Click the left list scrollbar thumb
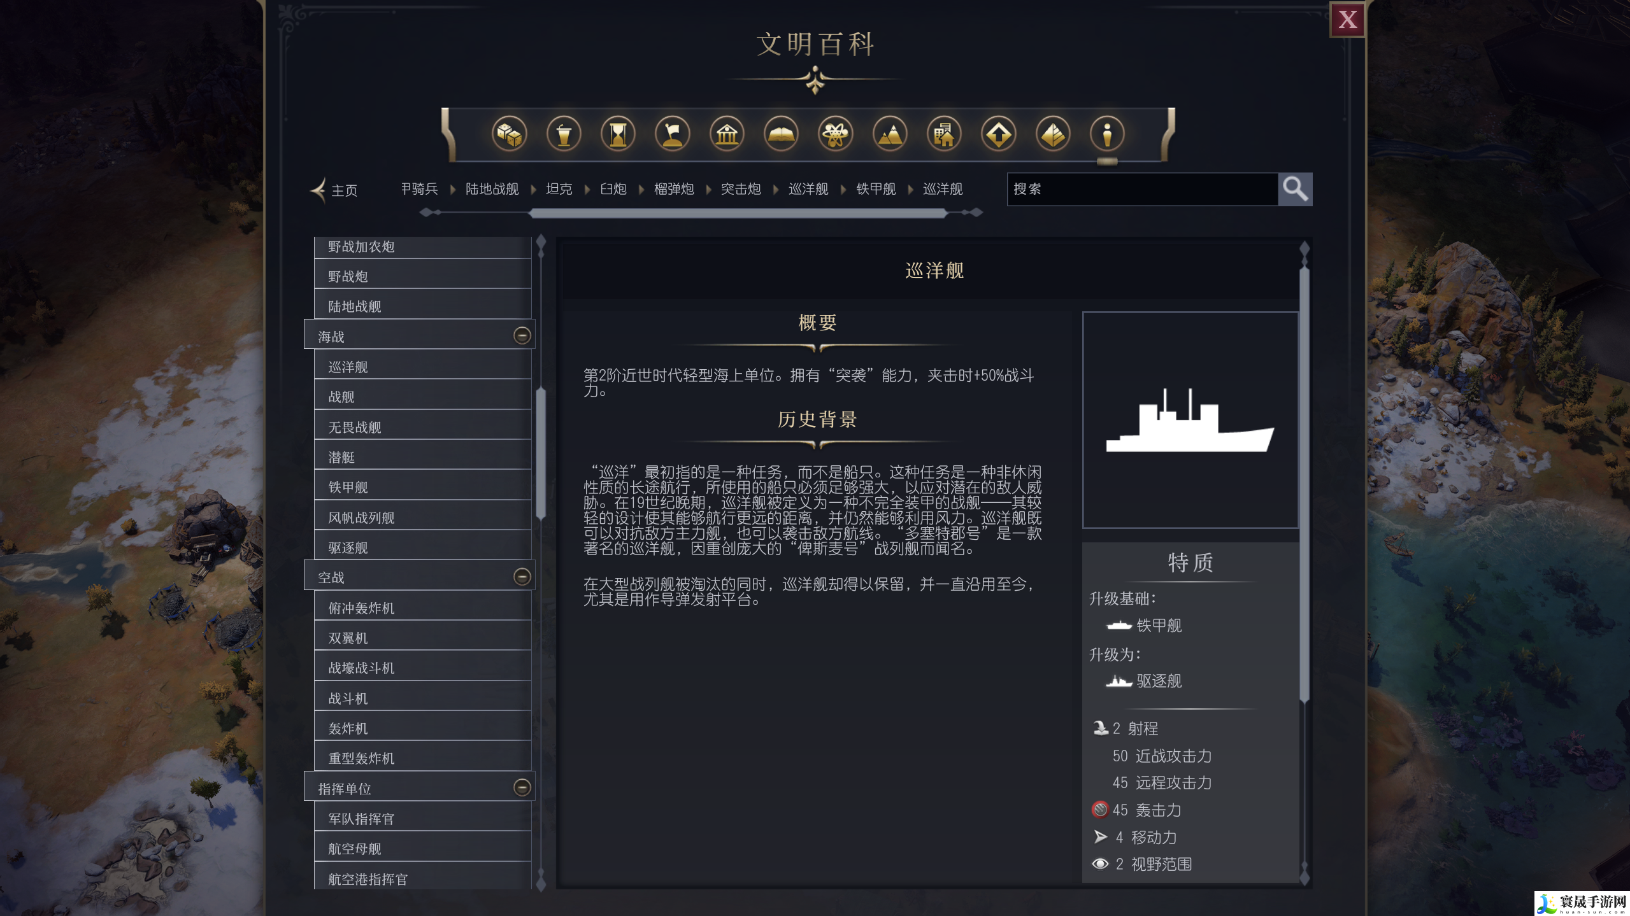The width and height of the screenshot is (1630, 916). 541,453
